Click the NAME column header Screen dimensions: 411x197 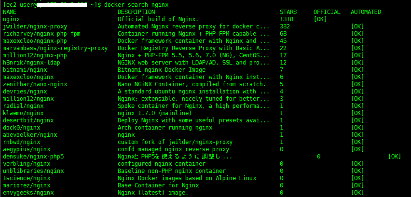10,12
